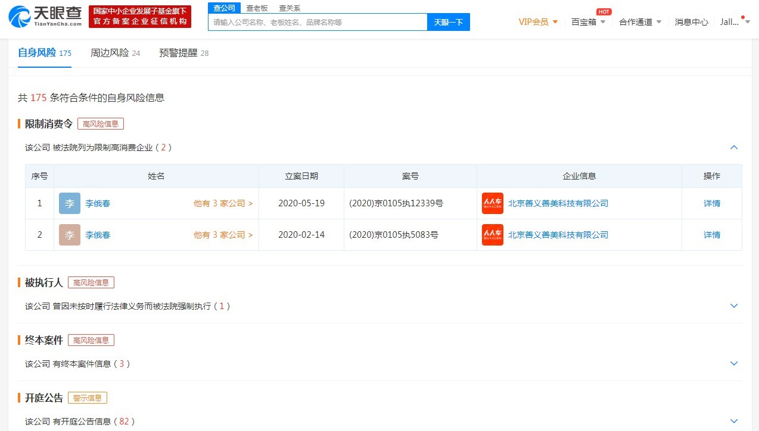Viewport: 759px width, 431px height.
Task: Open 消息中心
Action: tap(692, 22)
